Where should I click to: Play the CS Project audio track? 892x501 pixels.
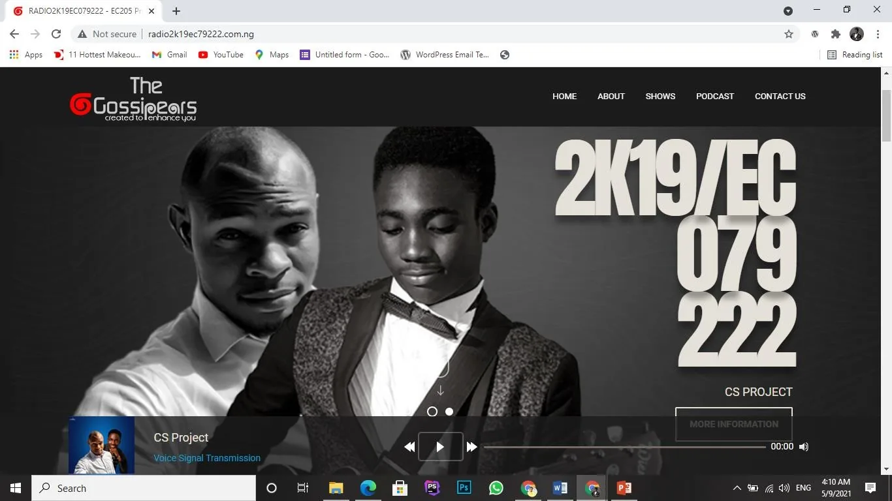[x=440, y=447]
